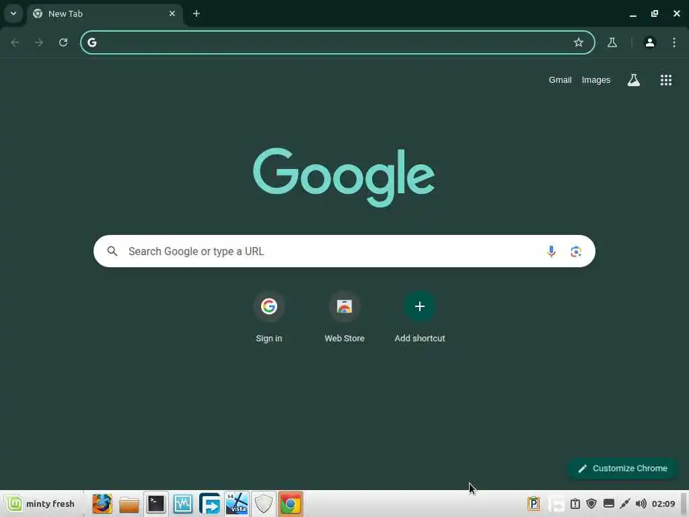Click the 02:09 clock
The height and width of the screenshot is (517, 689).
(663, 504)
